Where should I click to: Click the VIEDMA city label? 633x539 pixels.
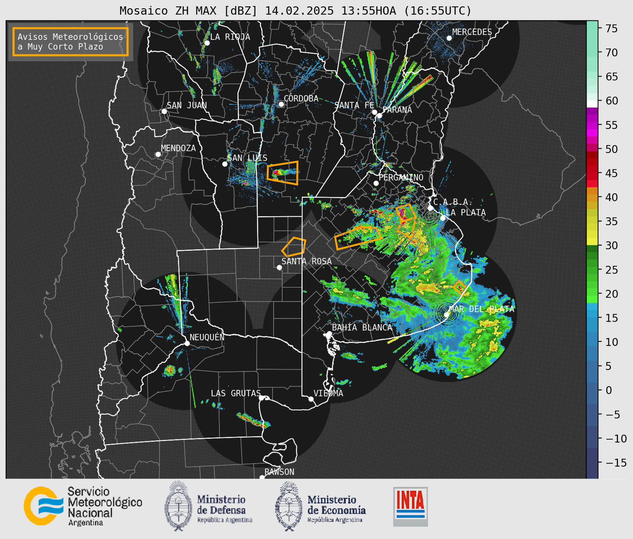coord(328,393)
